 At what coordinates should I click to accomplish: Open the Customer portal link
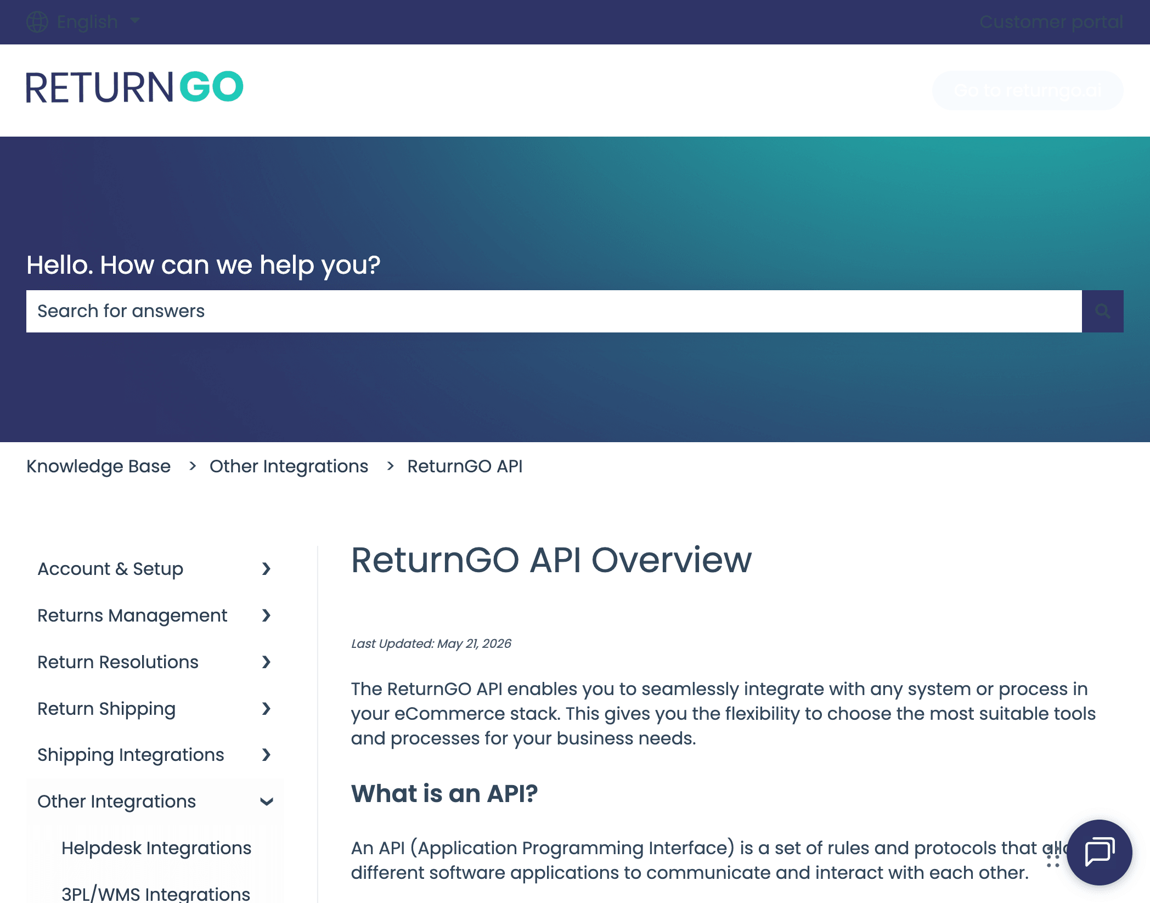(x=1051, y=22)
